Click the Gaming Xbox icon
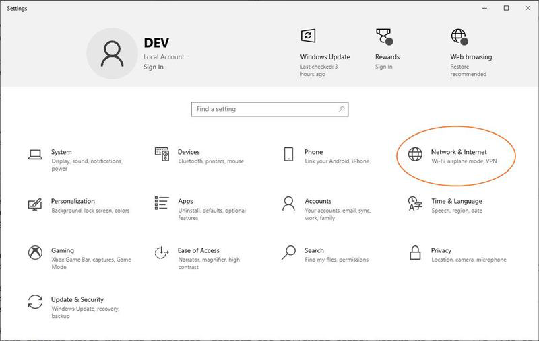The image size is (539, 341). tap(35, 252)
